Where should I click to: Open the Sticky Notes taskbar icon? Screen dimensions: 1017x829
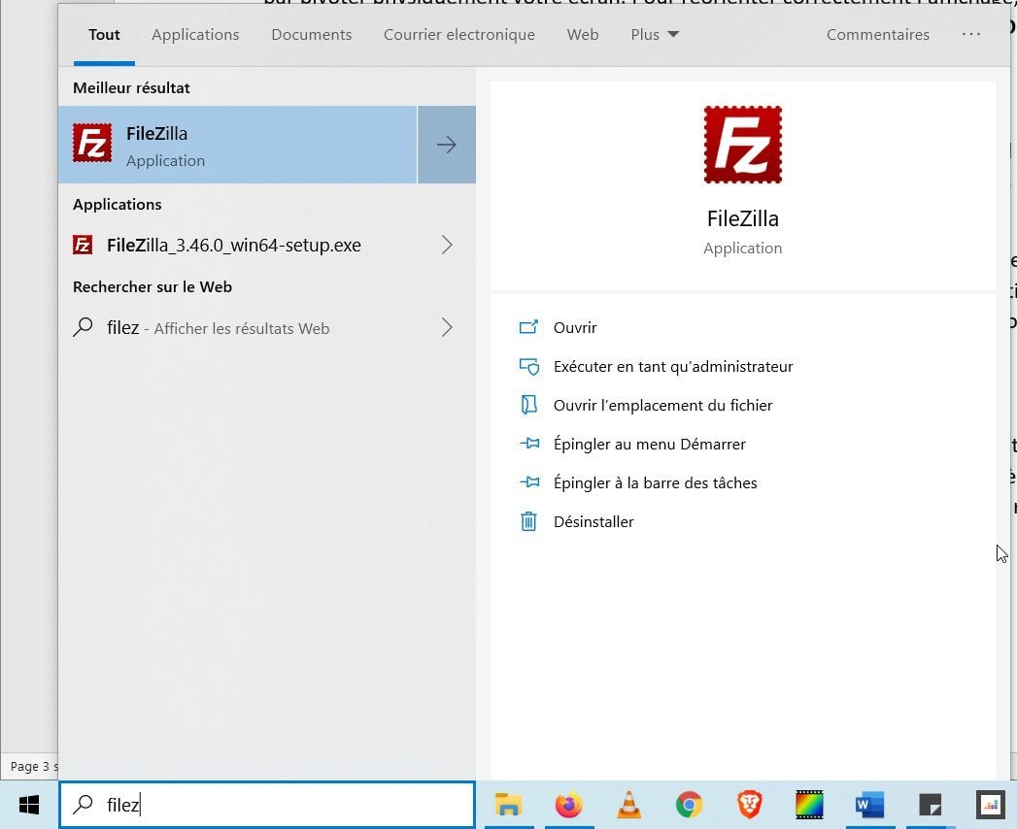coord(931,805)
